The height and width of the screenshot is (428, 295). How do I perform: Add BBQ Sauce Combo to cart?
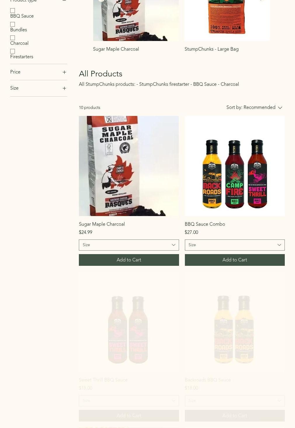[235, 260]
